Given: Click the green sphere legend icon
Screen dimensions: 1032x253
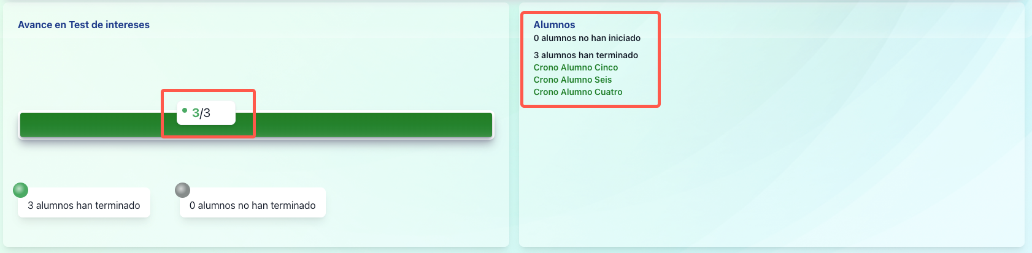Looking at the screenshot, I should 21,190.
